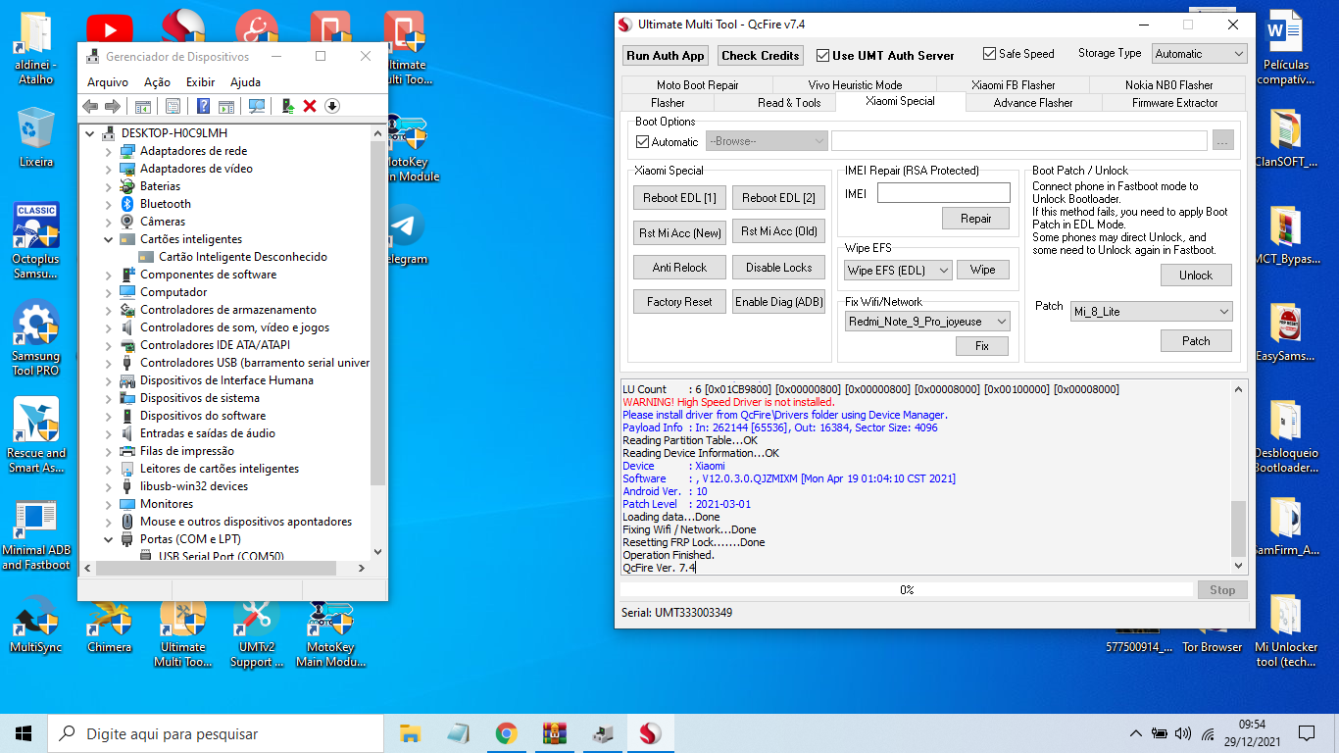Expand the Monitores tree node
The image size is (1339, 753).
tap(109, 504)
